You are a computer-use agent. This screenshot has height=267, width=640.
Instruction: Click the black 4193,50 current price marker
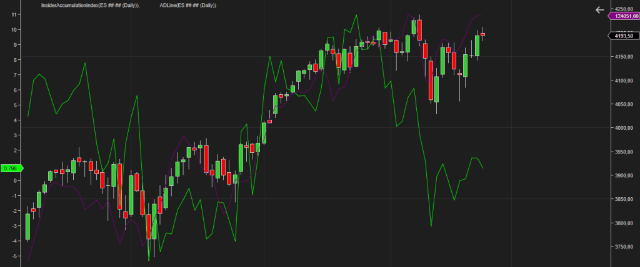tap(623, 36)
